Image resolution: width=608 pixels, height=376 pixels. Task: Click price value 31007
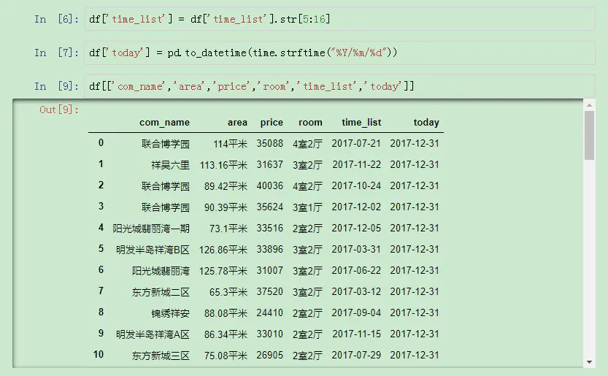[269, 270]
